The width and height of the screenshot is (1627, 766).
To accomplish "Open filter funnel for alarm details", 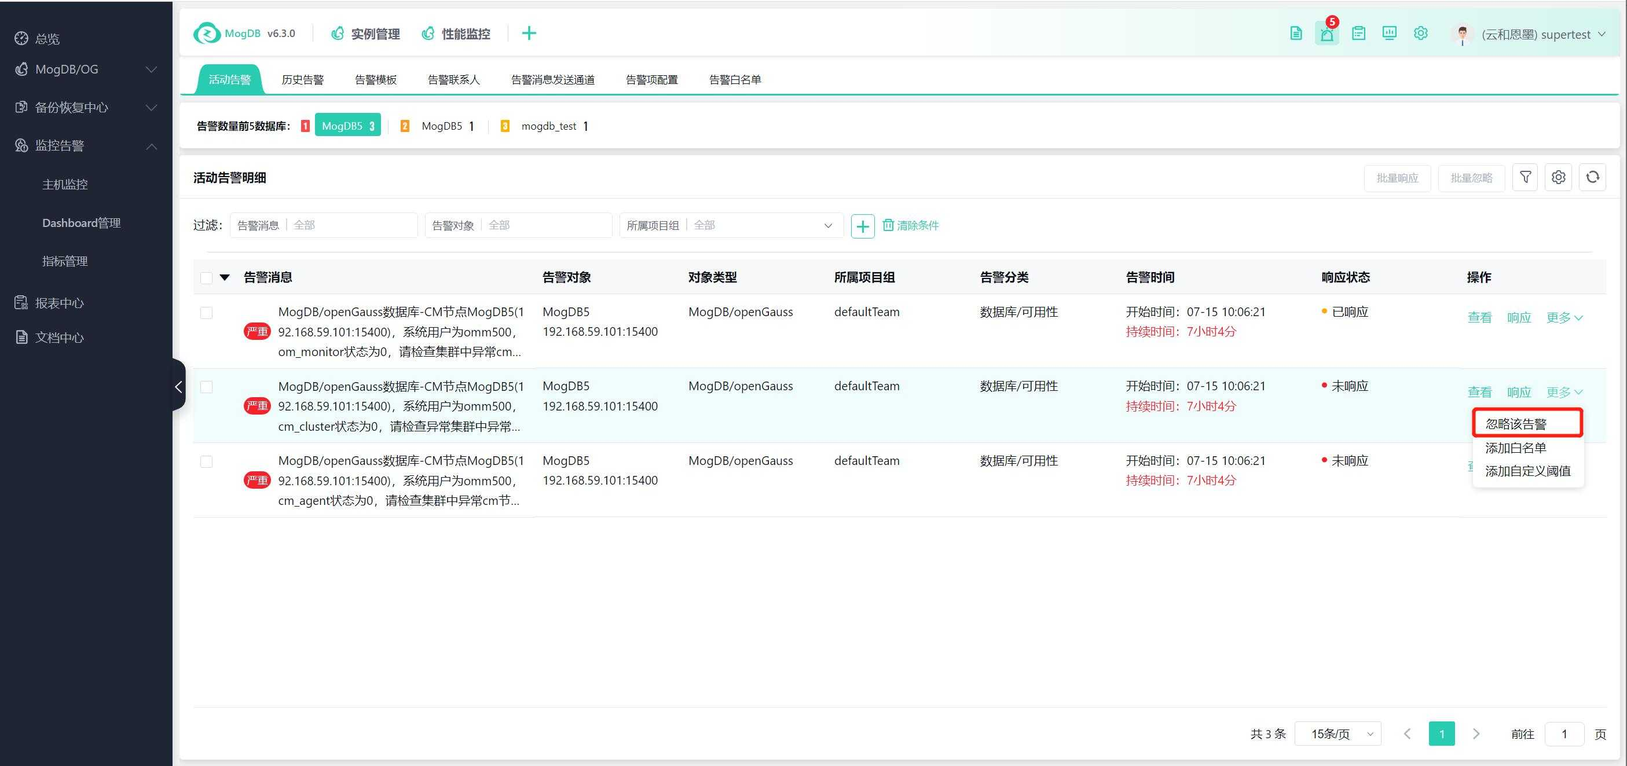I will (1525, 177).
